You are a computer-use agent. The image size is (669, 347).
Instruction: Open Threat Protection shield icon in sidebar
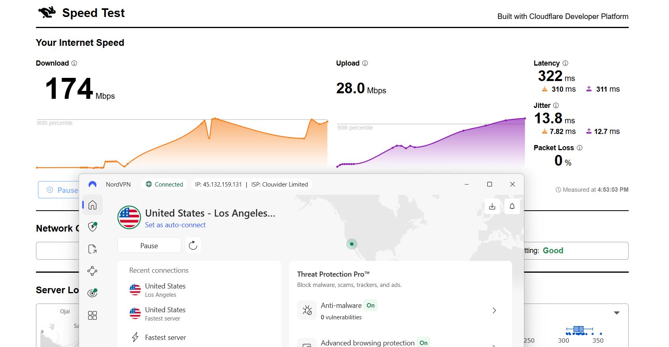click(x=92, y=226)
